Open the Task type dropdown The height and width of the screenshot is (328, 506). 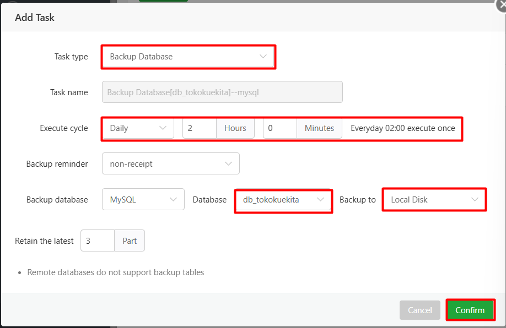pyautogui.click(x=187, y=57)
